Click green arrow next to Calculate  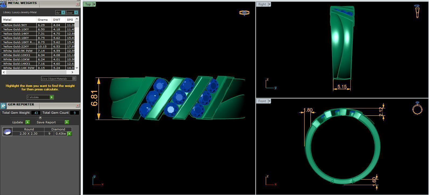pyautogui.click(x=52, y=97)
